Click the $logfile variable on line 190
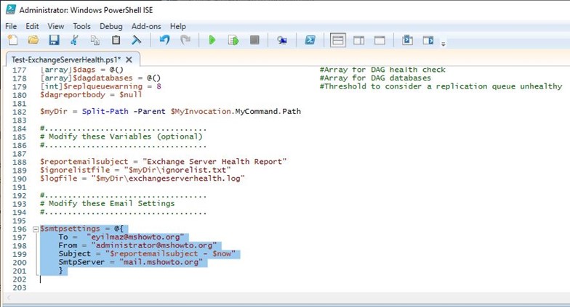 tap(58, 179)
